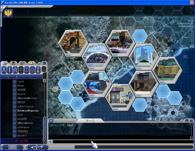Minimize the player list panel
This screenshot has height=151, width=195.
click(x=44, y=63)
